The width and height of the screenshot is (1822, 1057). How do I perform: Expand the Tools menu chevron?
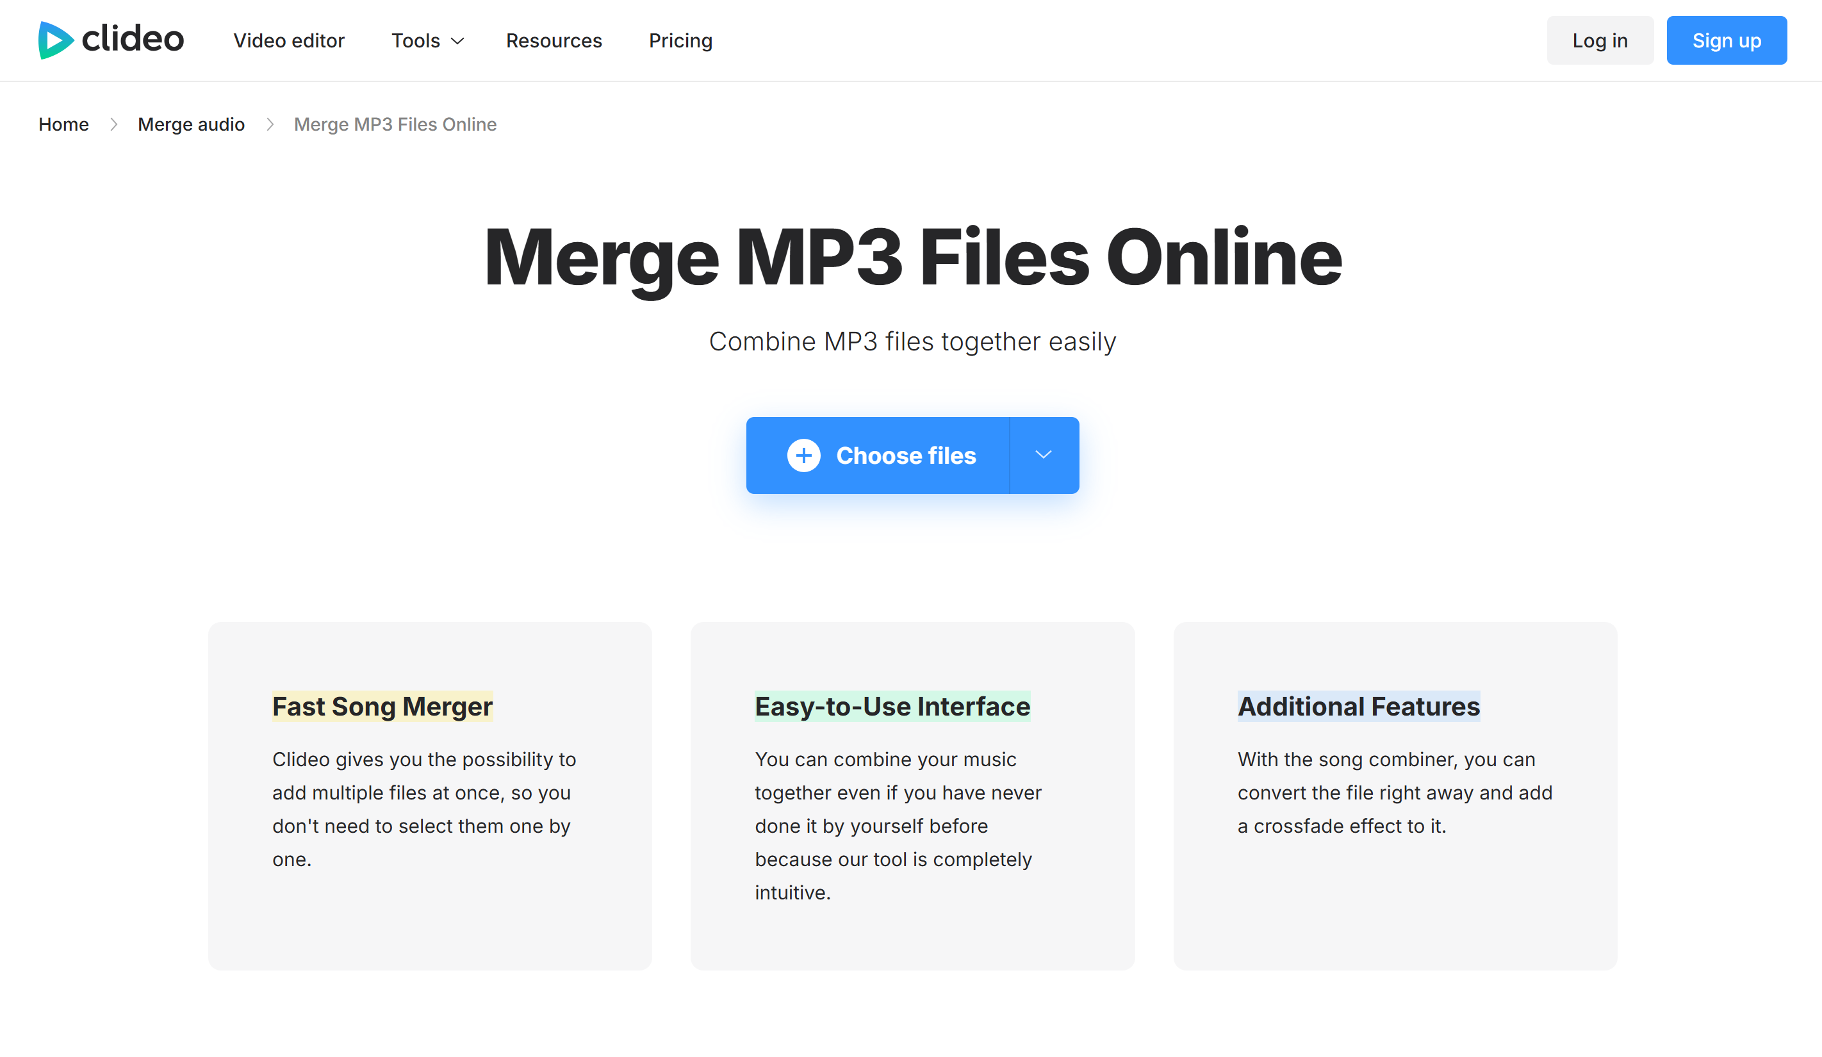tap(457, 41)
